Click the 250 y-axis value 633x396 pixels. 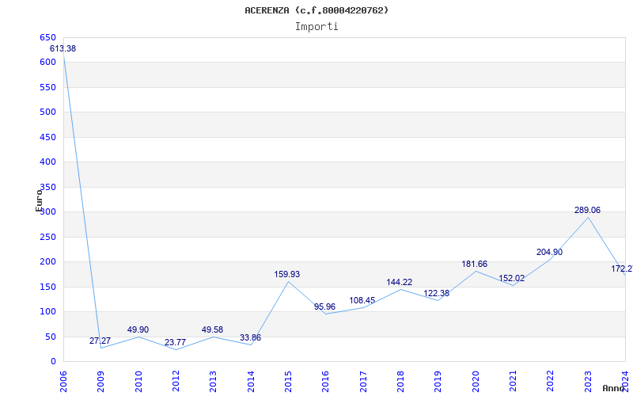47,237
